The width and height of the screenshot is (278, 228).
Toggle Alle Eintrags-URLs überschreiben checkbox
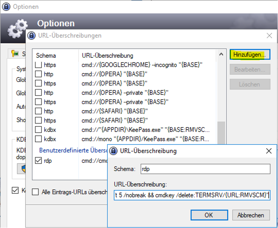(35, 192)
